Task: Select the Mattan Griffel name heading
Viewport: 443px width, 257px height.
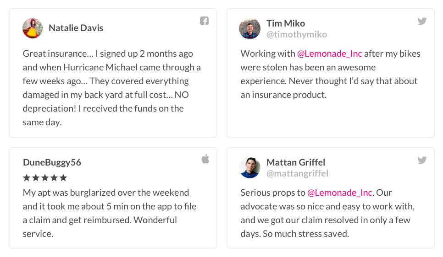Action: (x=296, y=162)
